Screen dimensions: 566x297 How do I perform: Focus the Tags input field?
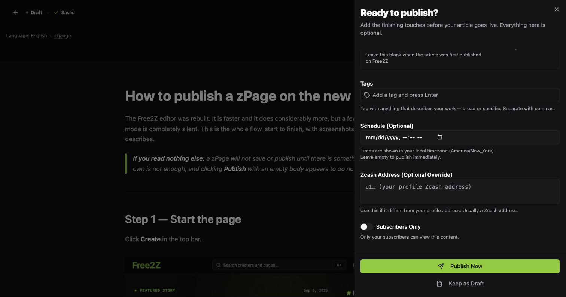[460, 95]
